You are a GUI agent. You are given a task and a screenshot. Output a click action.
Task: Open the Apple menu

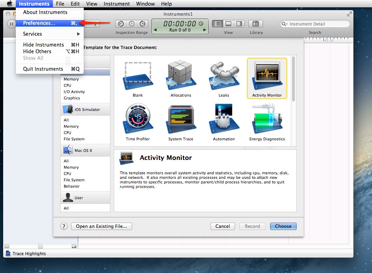click(x=9, y=4)
